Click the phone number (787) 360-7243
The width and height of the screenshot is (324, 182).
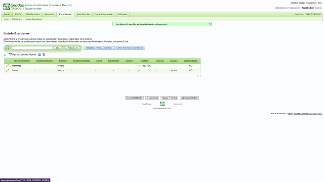(x=144, y=66)
